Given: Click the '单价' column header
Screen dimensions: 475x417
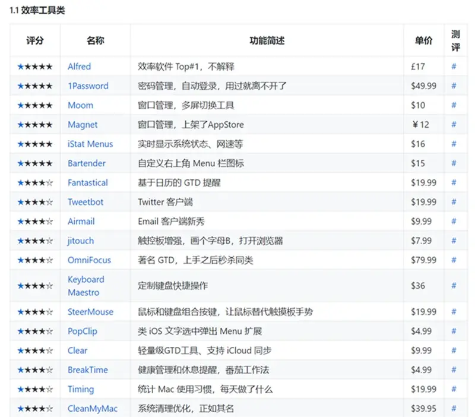Looking at the screenshot, I should 423,40.
